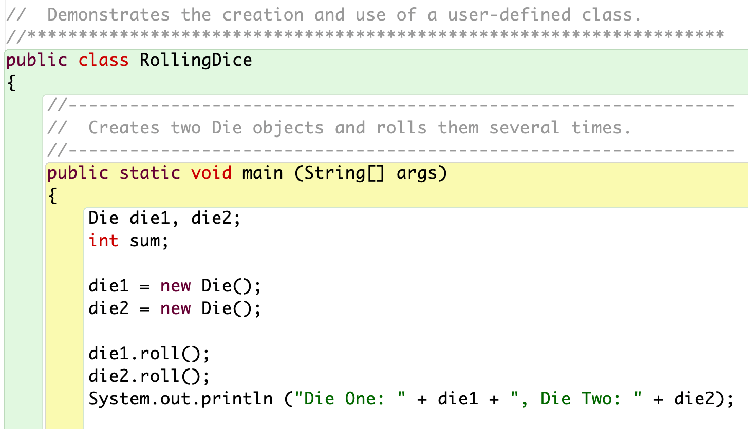
Task: Click the die2 = new Die() line
Action: tap(175, 308)
